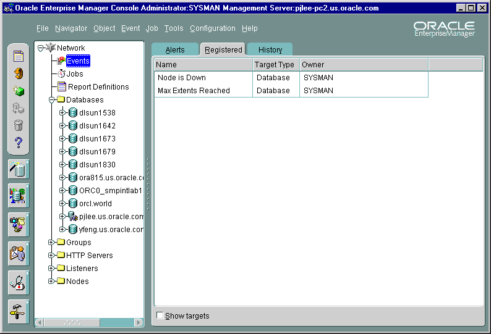Switch to the Alerts tab
Screen dimensions: 491x334
point(175,50)
